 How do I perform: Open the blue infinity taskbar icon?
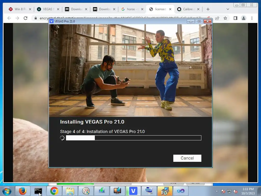click(x=181, y=191)
